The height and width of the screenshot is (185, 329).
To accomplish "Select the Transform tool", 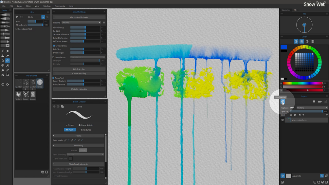I will (x=3, y=75).
